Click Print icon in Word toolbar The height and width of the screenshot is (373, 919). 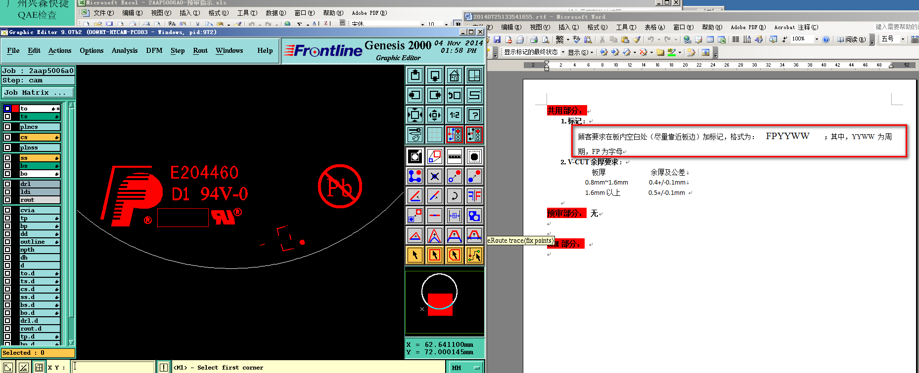tap(534, 39)
